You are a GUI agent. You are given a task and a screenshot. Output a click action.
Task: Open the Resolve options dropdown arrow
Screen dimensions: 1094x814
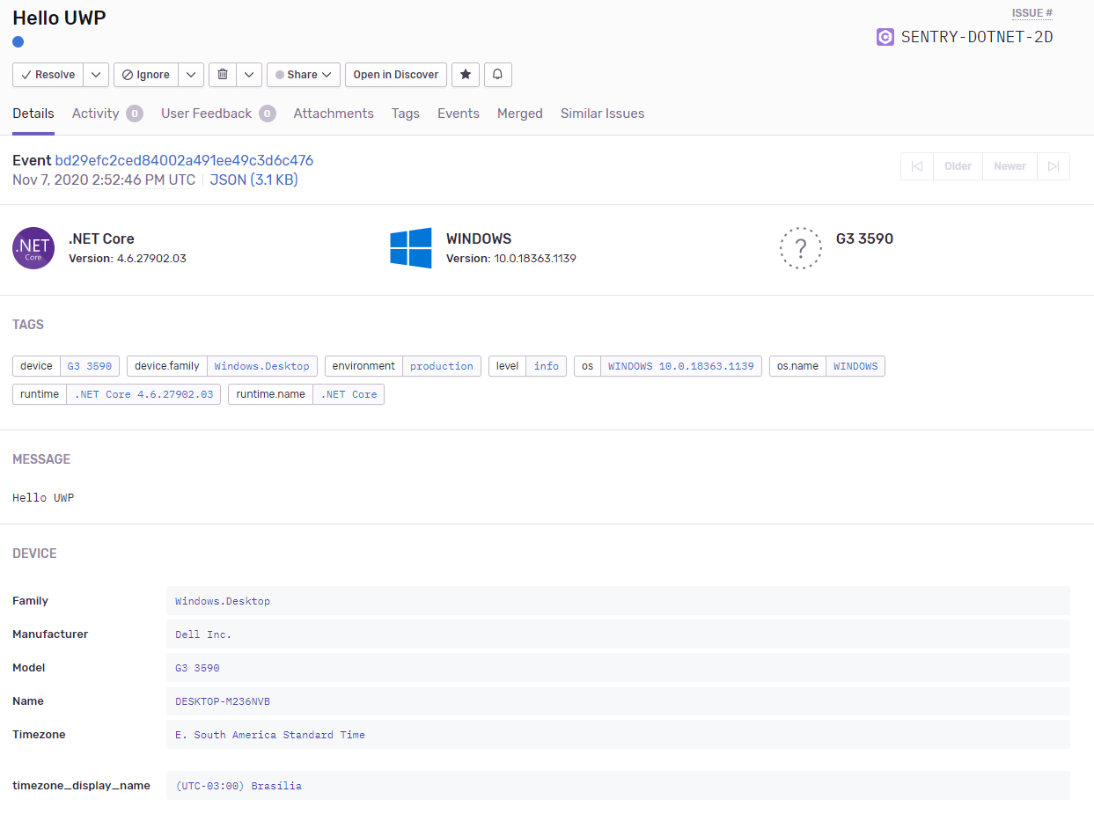click(x=96, y=75)
